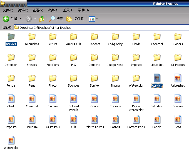Open the Search (搜索) pane
The width and height of the screenshot is (189, 161).
point(56,19)
